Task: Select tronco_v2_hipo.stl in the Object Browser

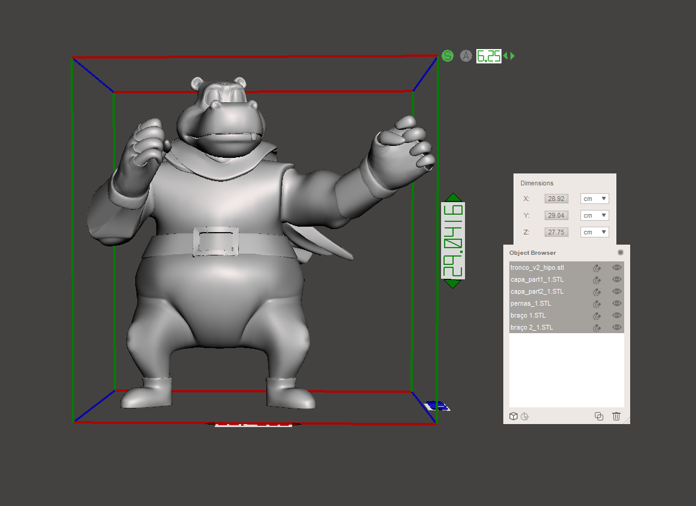Action: pyautogui.click(x=536, y=267)
